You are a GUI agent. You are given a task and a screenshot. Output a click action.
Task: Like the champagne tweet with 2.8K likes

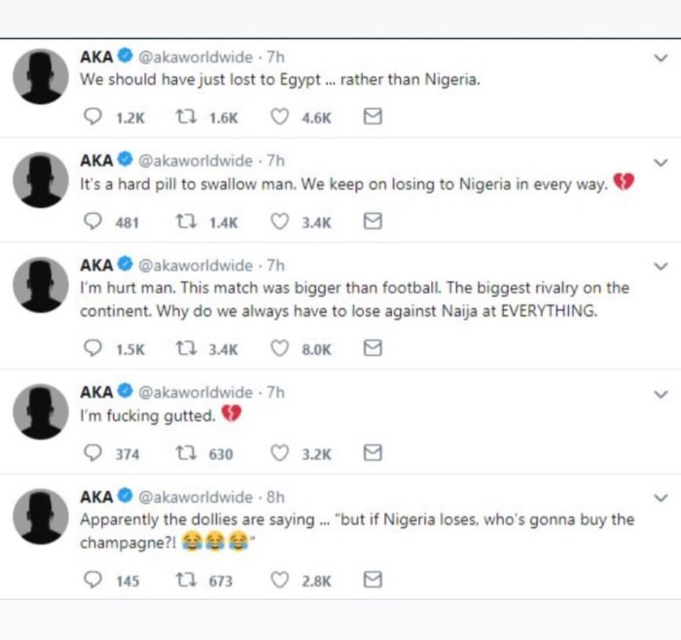coord(279,580)
